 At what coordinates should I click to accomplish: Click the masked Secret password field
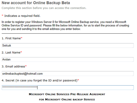(68, 88)
